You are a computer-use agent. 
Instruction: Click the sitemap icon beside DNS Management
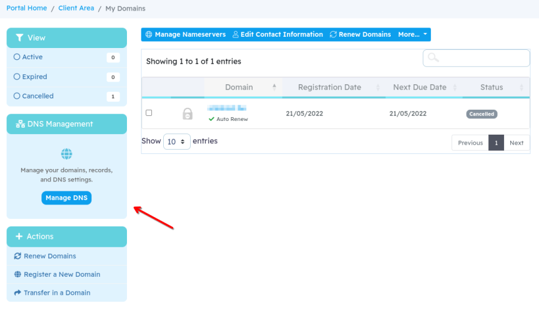(x=19, y=124)
